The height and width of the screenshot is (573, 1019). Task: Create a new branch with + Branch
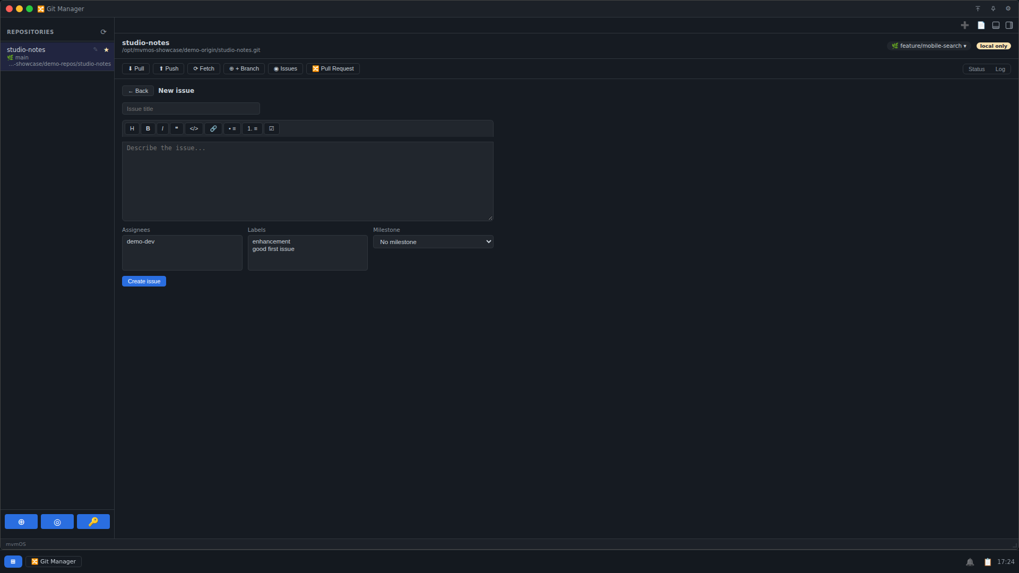point(244,68)
